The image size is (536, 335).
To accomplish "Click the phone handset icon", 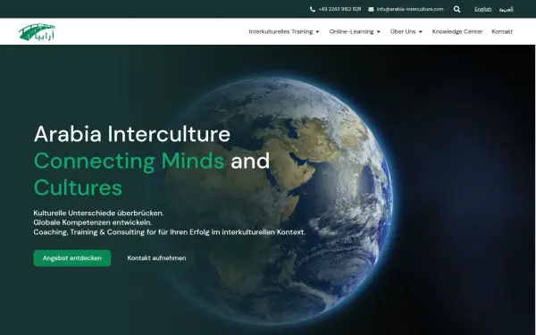I will (x=312, y=10).
